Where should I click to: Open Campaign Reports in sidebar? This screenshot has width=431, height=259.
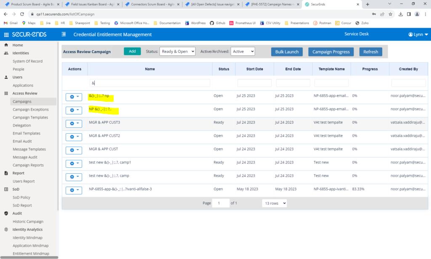28,165
